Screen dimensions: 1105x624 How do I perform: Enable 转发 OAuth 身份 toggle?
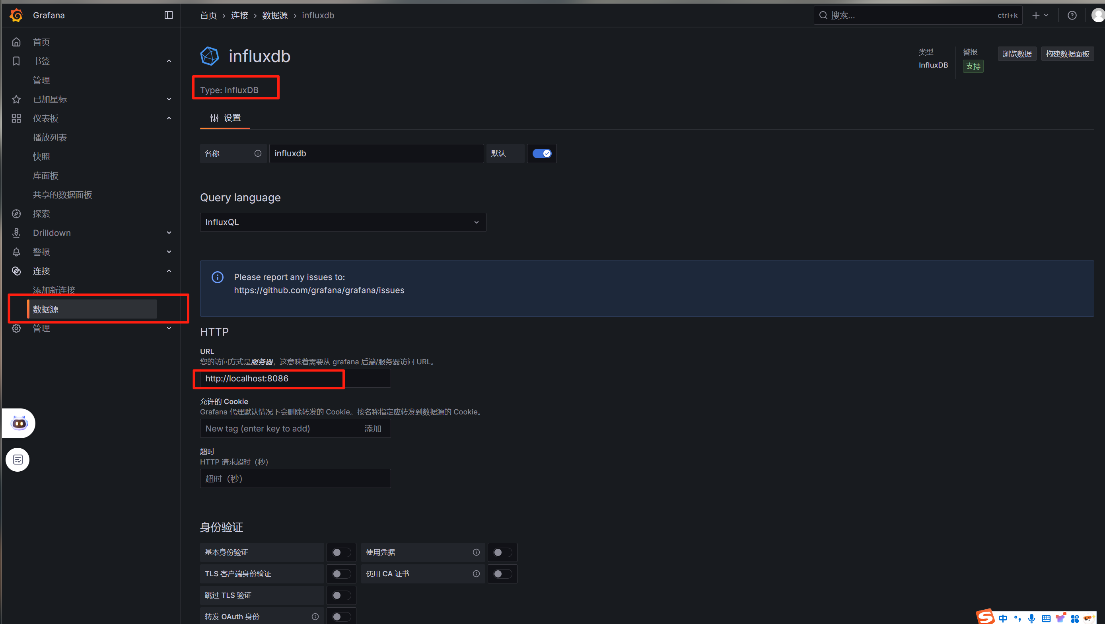coord(341,617)
